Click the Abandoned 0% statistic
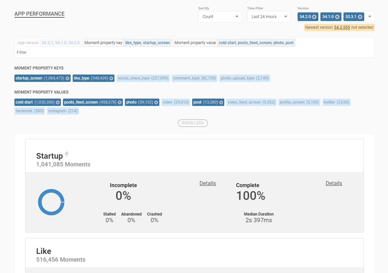The height and width of the screenshot is (273, 388). [131, 218]
